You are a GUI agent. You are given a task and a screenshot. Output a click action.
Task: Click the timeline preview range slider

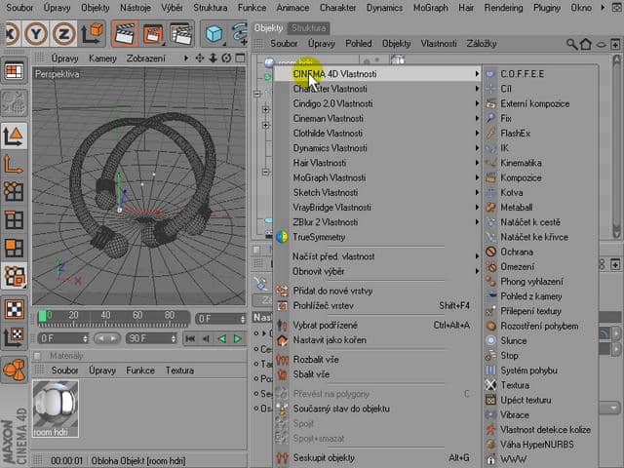[107, 338]
